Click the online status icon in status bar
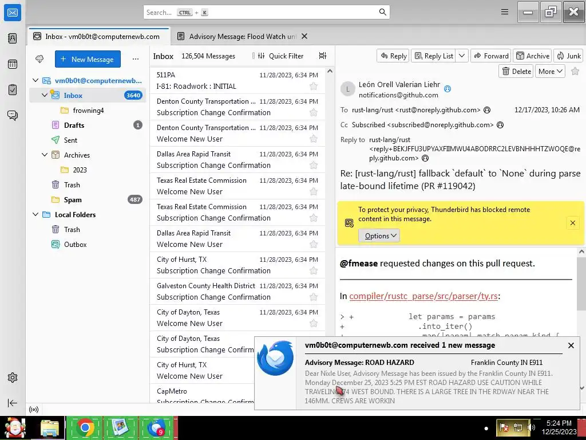The image size is (586, 440). (34, 409)
